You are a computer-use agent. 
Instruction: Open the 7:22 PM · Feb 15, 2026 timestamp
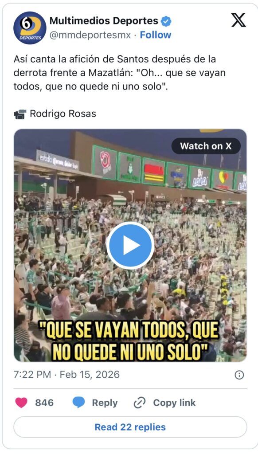[x=66, y=375]
